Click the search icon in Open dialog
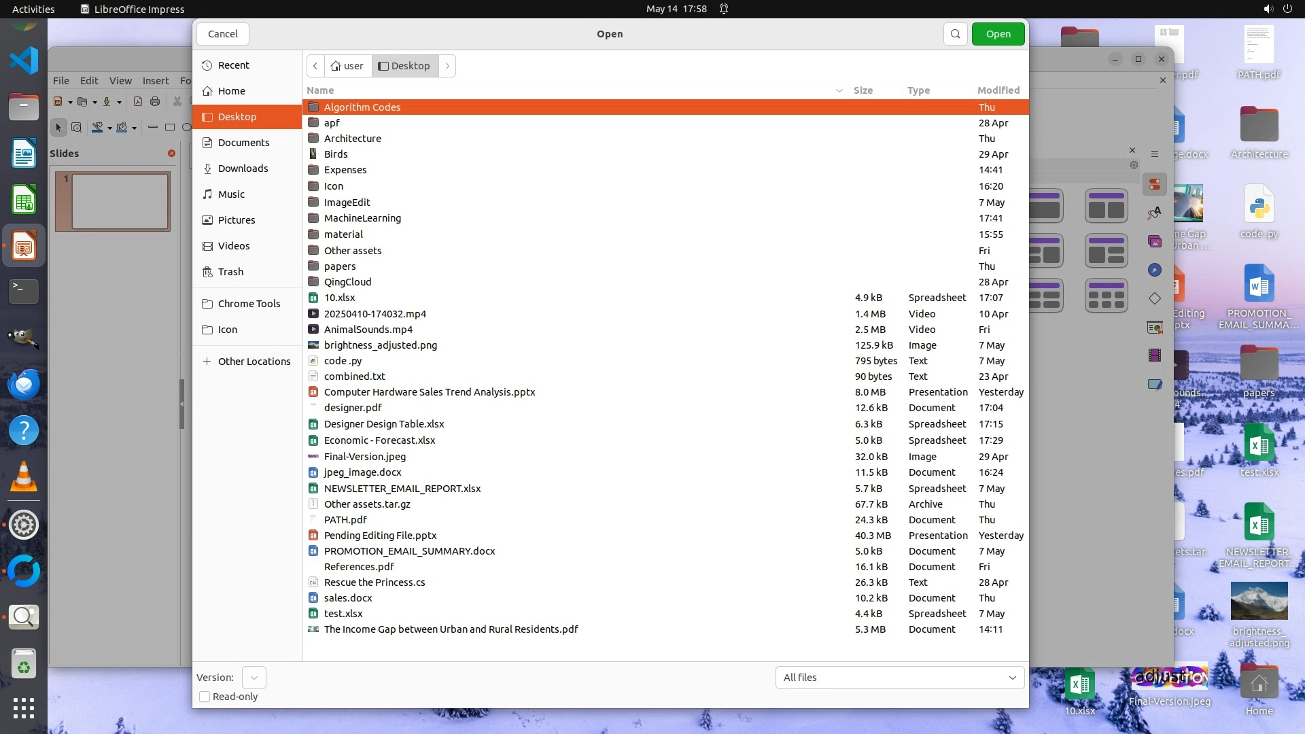Screen dimensions: 1305x734 (x=955, y=34)
